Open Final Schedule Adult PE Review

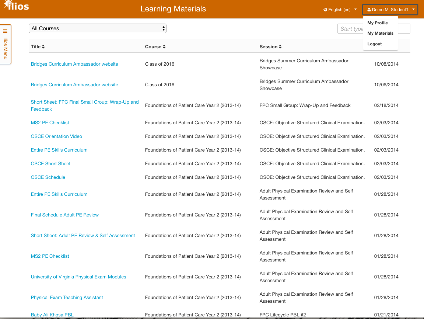tap(65, 215)
